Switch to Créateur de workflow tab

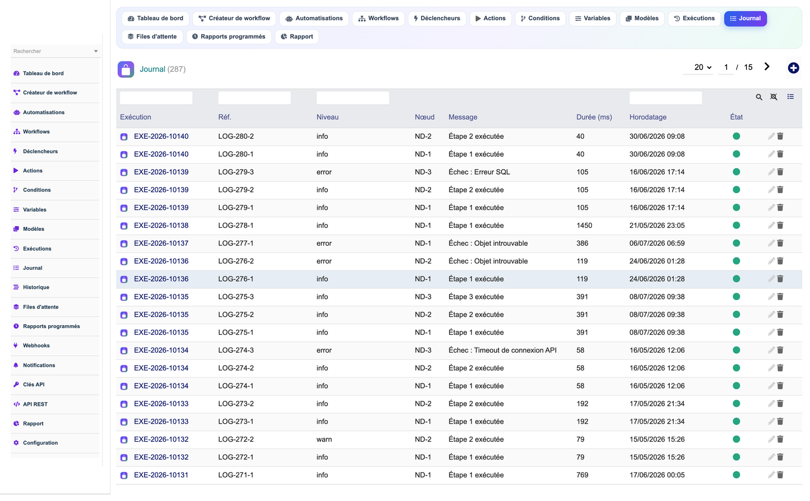(x=234, y=18)
